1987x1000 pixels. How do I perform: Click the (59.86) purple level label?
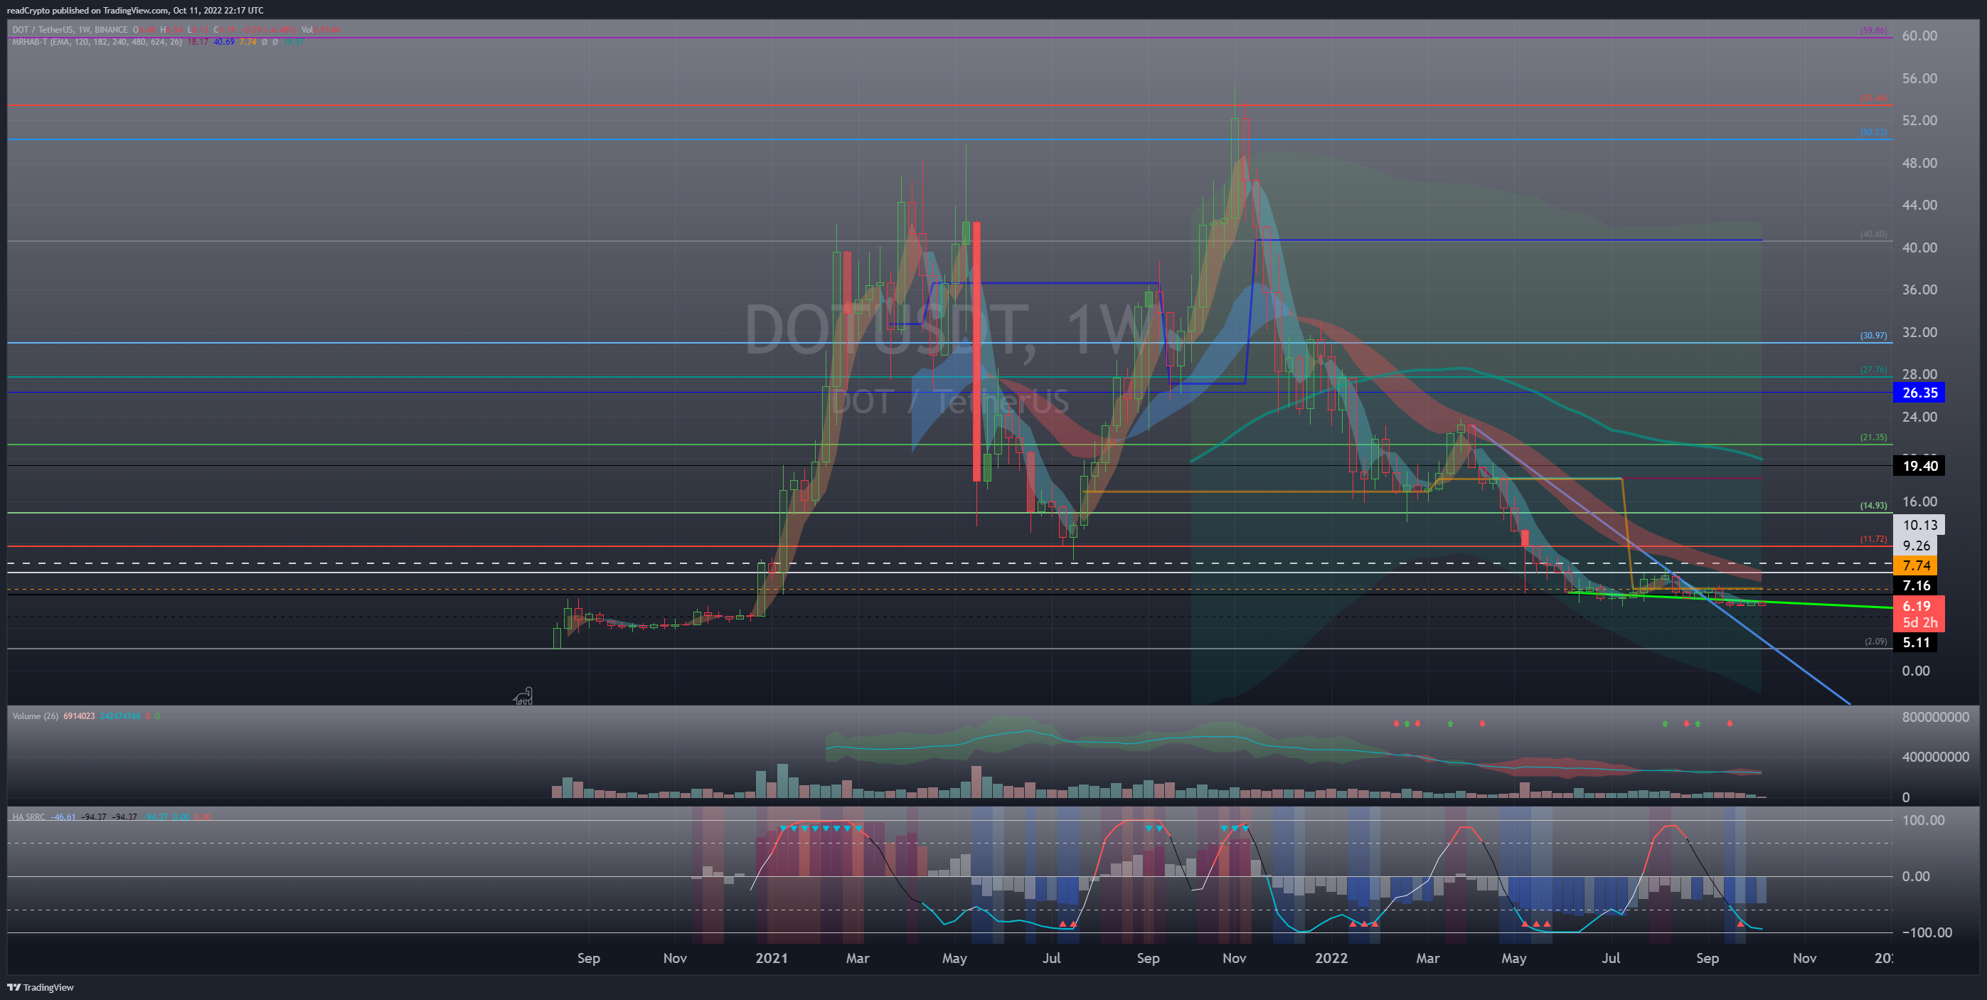click(1874, 31)
